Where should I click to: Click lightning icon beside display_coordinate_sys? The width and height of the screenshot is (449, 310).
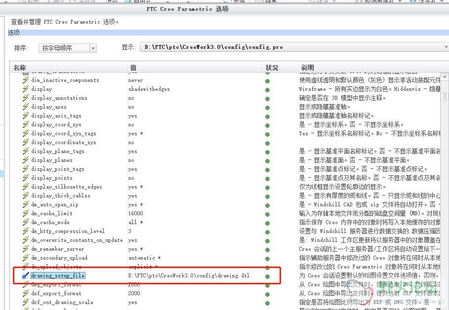point(26,142)
